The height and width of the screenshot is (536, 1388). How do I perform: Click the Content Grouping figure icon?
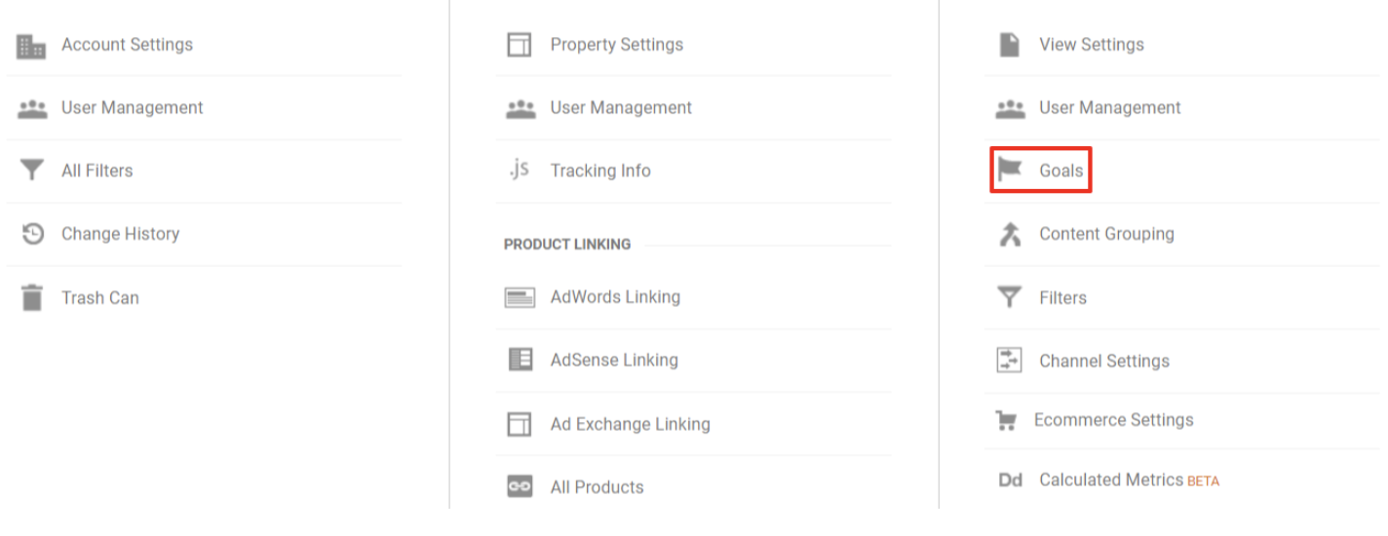1010,234
